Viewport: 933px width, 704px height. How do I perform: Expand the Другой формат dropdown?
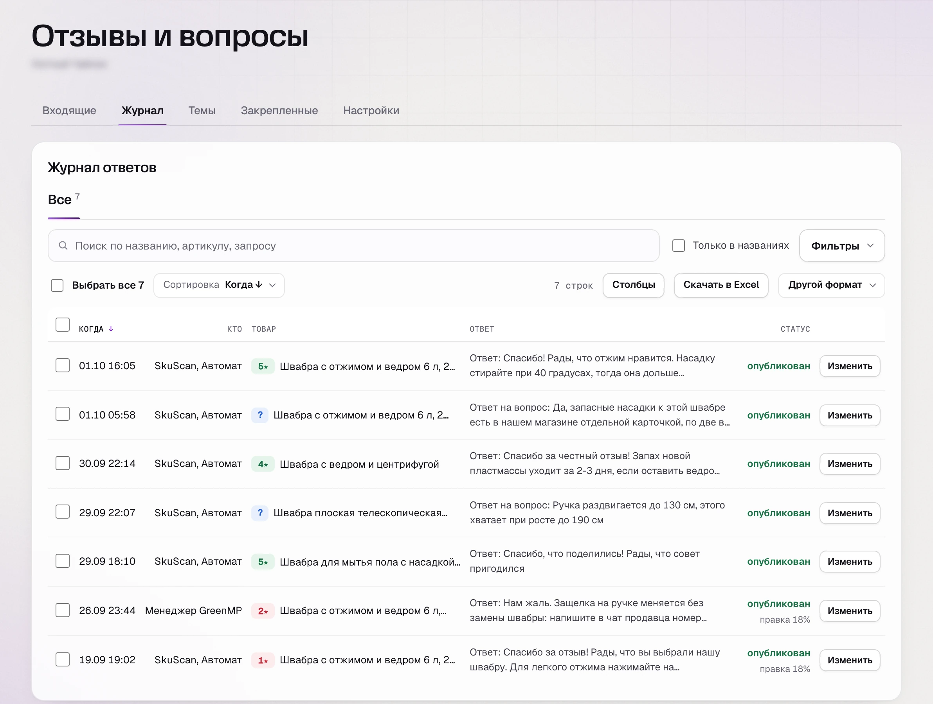click(831, 286)
